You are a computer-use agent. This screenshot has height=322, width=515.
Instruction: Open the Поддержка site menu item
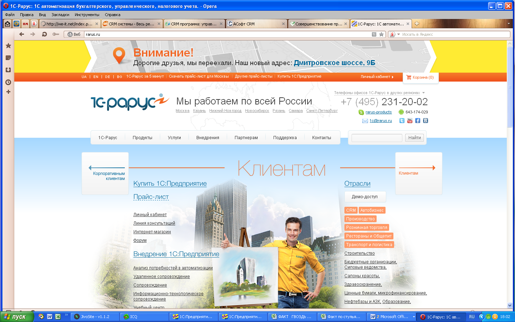(285, 138)
